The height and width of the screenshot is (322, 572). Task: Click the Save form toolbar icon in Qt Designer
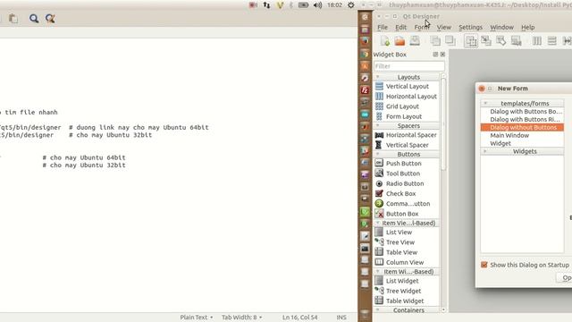click(x=415, y=41)
